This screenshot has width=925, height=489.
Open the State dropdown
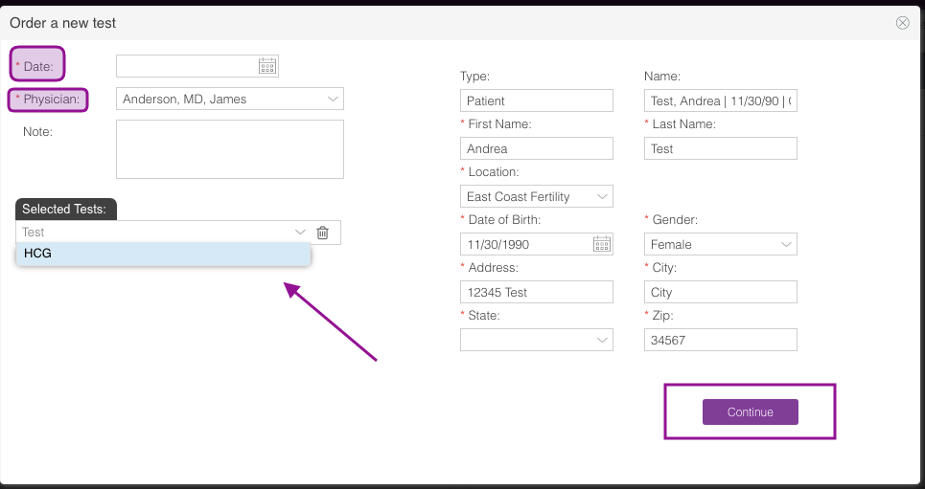pyautogui.click(x=602, y=340)
